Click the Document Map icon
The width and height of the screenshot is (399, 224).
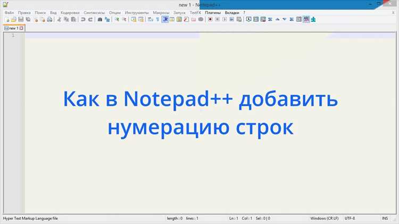tap(179, 19)
